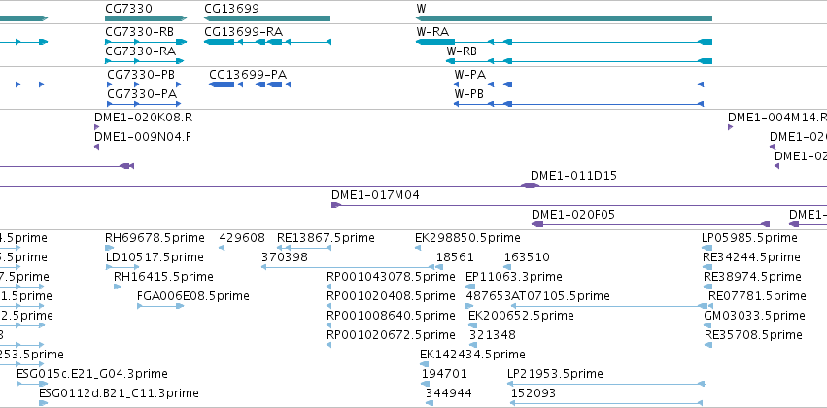
Task: Click EST RE34244.5prime
Action: [x=707, y=267]
